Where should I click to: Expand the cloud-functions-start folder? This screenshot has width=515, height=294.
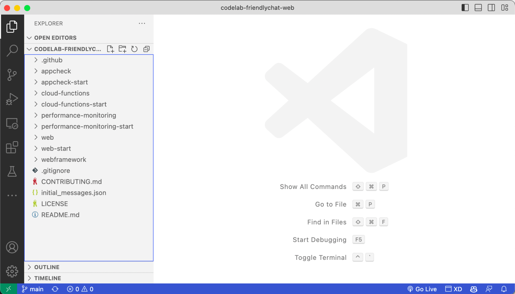[x=89, y=104]
